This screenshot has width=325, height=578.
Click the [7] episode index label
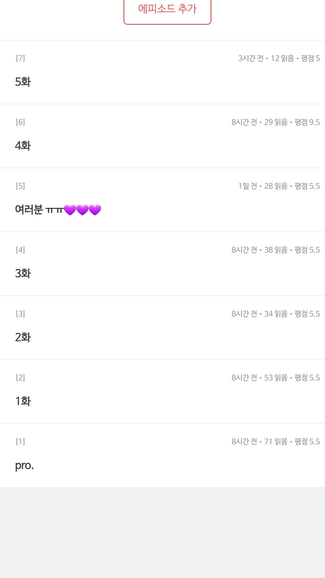click(20, 58)
